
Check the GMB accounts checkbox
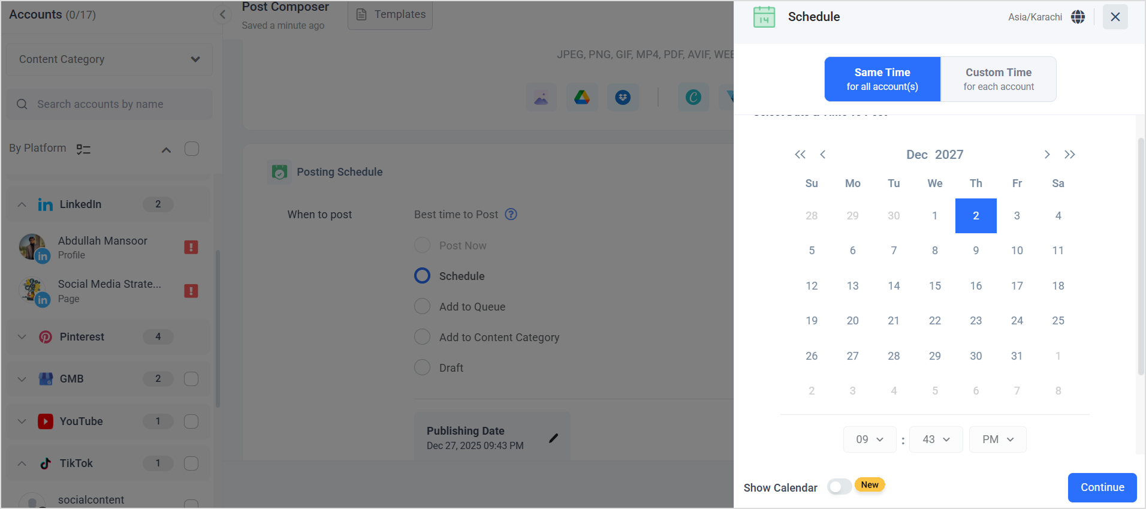[x=191, y=379]
